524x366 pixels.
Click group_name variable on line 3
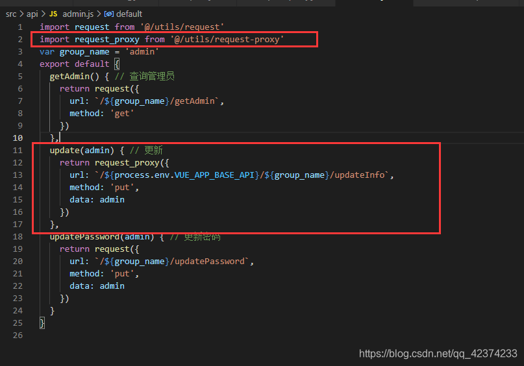click(x=84, y=52)
